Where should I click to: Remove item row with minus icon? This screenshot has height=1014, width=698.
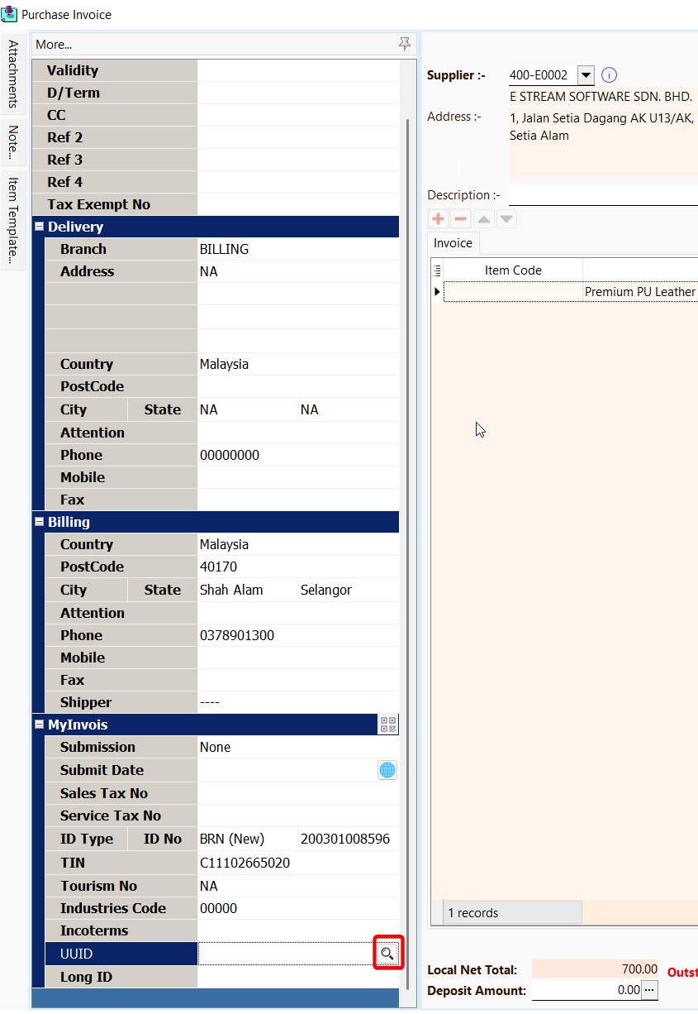tap(461, 219)
